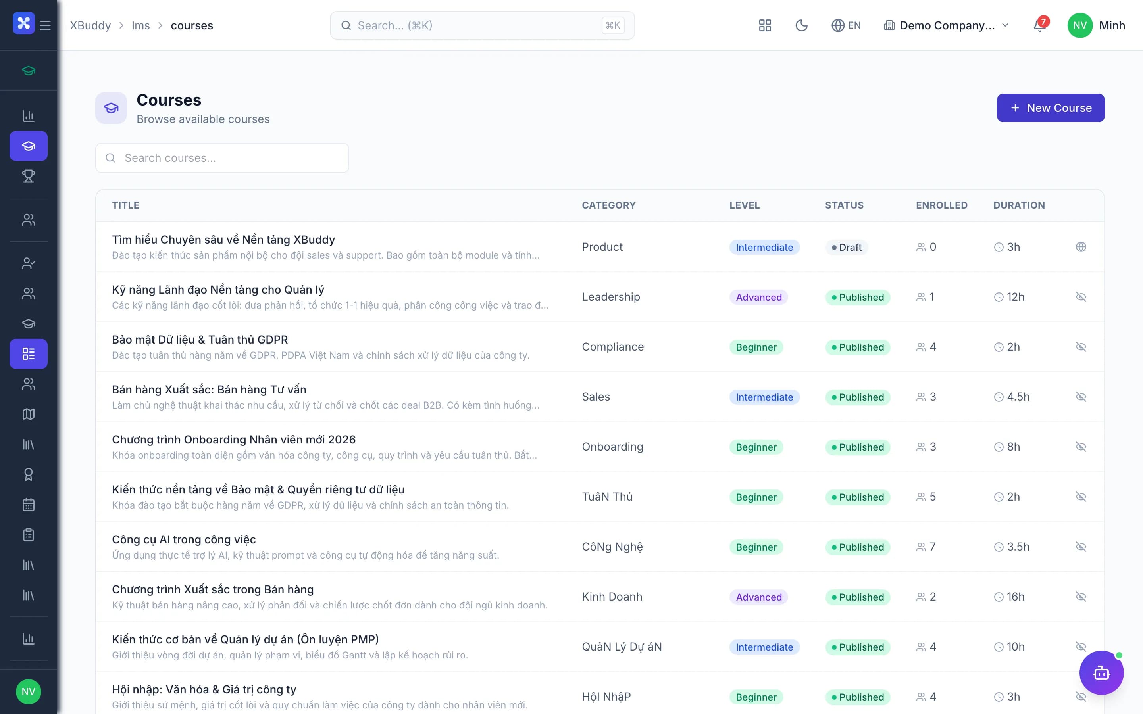Select the highlighted courses graduation cap sidebar icon
Viewport: 1143px width, 714px height.
click(28, 146)
